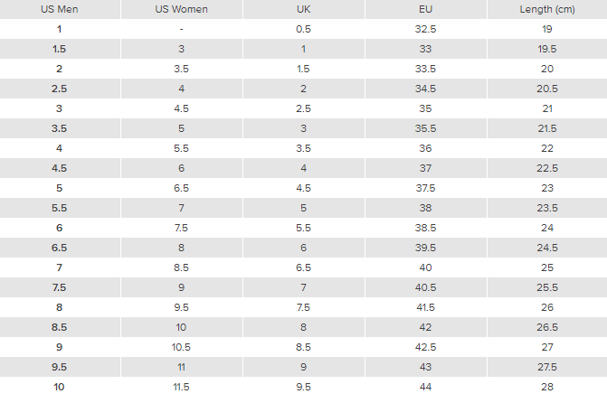Select the Length (cm) column header

[547, 9]
